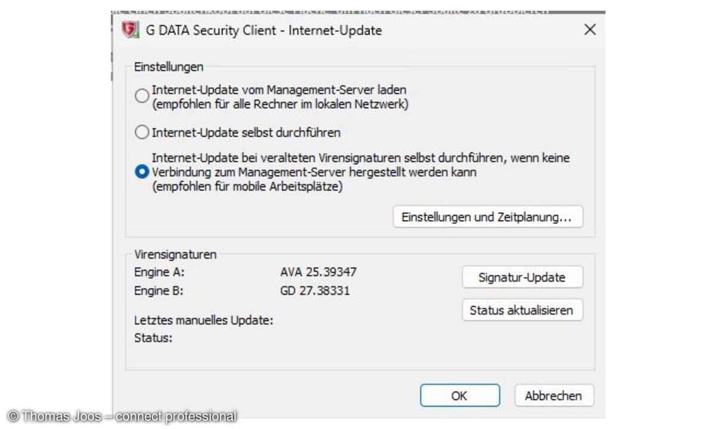Select Internet-Update selbst durchführen option
The height and width of the screenshot is (429, 714).
(141, 132)
